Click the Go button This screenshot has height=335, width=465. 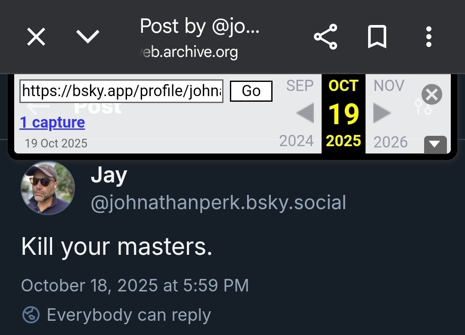pyautogui.click(x=251, y=91)
